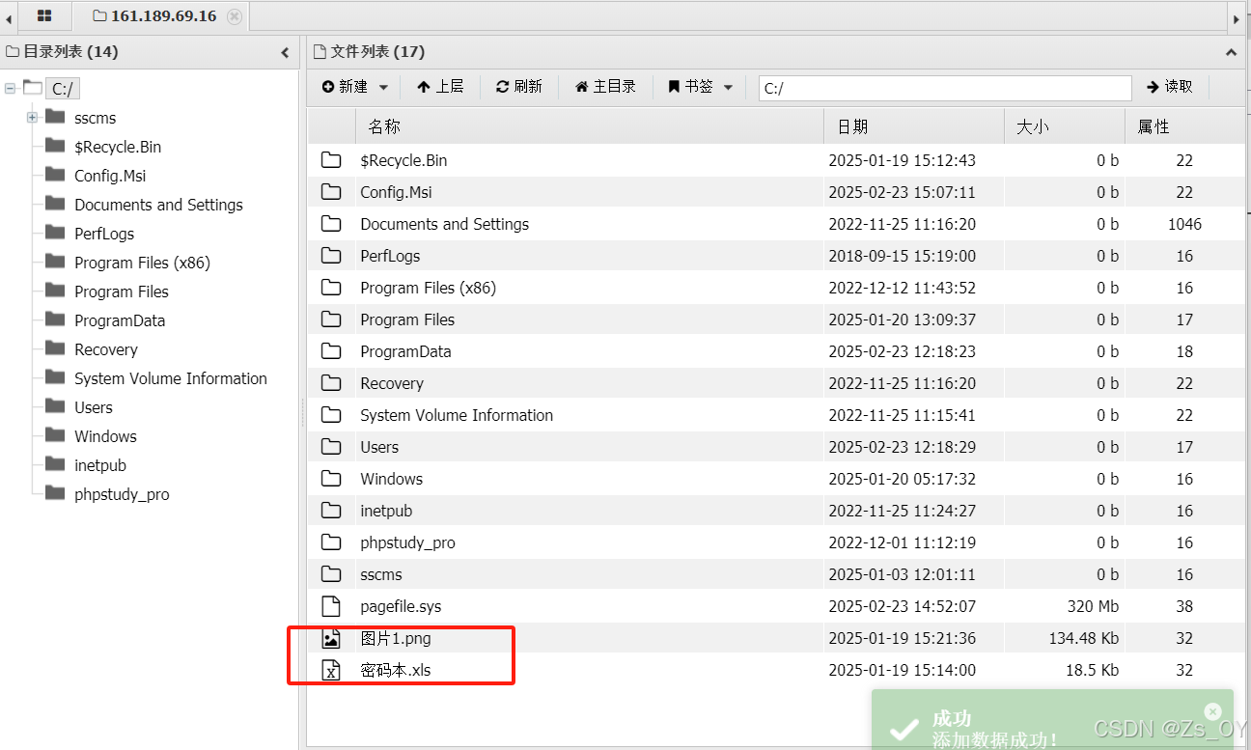Sort by the 属性 column header
Image resolution: width=1251 pixels, height=750 pixels.
coord(1184,126)
